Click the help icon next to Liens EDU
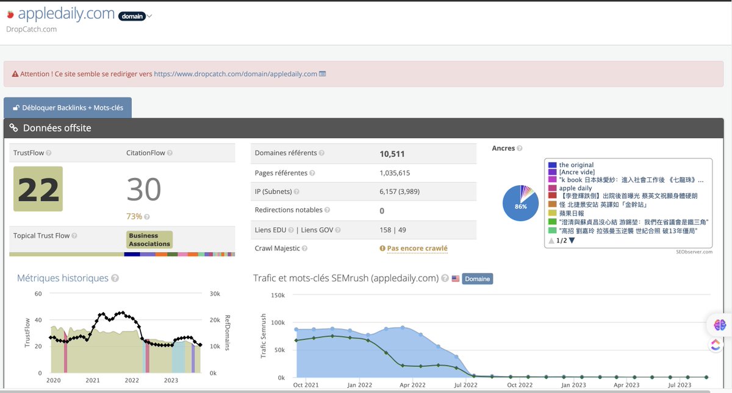This screenshot has width=732, height=393. [290, 230]
